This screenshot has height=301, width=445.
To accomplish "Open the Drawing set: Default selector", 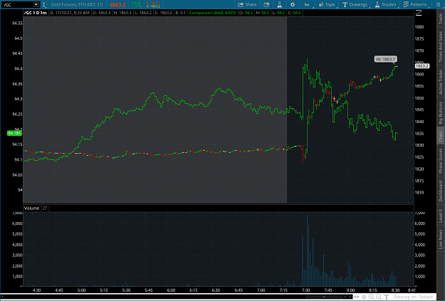I will [x=413, y=297].
